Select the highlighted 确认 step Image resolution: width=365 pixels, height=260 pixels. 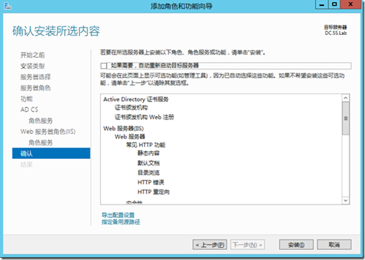tap(51, 153)
